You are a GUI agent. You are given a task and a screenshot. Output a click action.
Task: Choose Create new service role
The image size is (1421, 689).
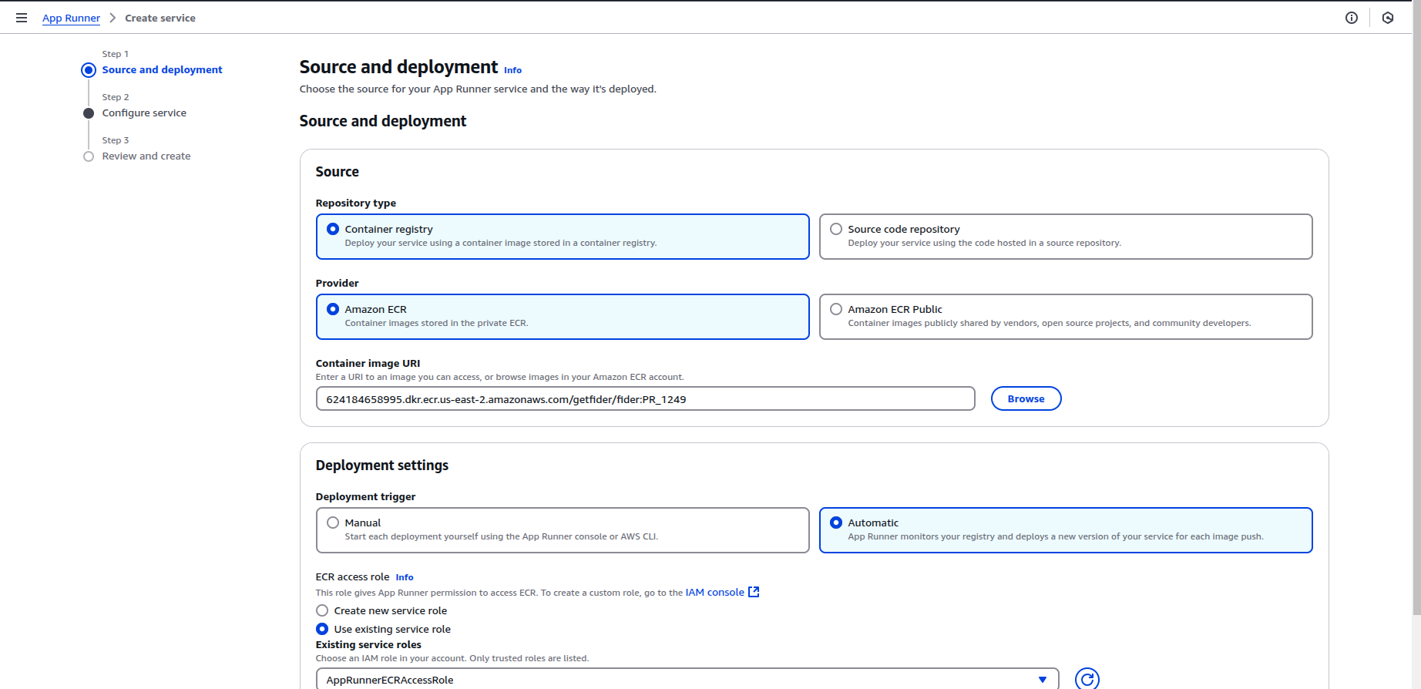[x=322, y=610]
